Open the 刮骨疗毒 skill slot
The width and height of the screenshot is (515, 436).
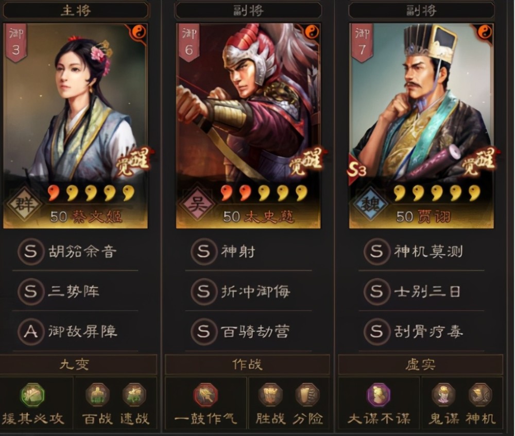[421, 332]
